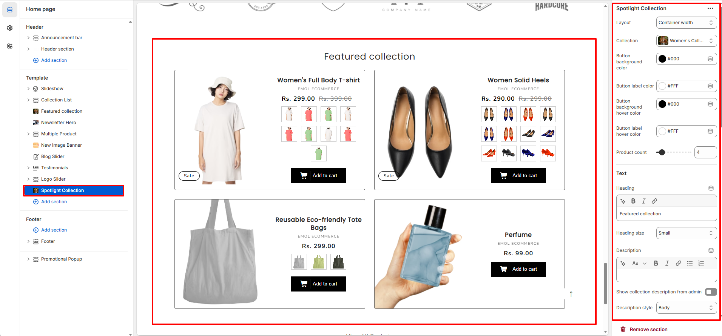Click dynamic source icon next to Heading
722x336 pixels.
[x=711, y=188]
